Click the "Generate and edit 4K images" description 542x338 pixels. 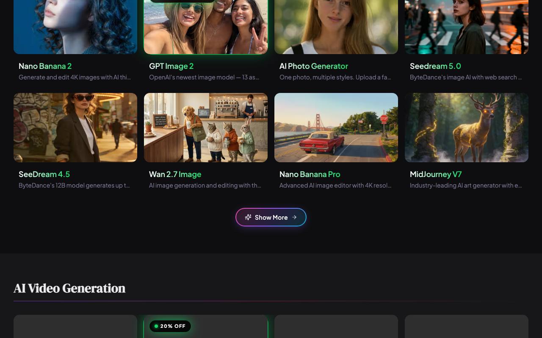(75, 77)
